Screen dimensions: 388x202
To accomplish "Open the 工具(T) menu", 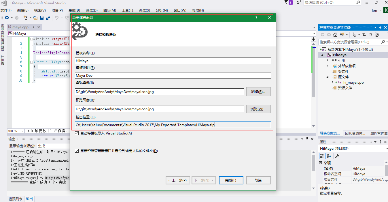I will pos(127,10).
